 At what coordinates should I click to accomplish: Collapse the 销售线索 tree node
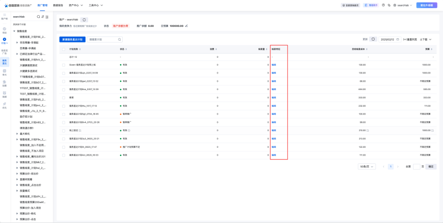point(14,31)
